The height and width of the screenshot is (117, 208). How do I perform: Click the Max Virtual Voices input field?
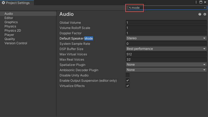point(166,54)
